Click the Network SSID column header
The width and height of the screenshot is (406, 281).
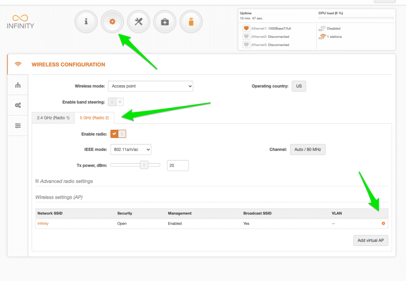tap(50, 213)
